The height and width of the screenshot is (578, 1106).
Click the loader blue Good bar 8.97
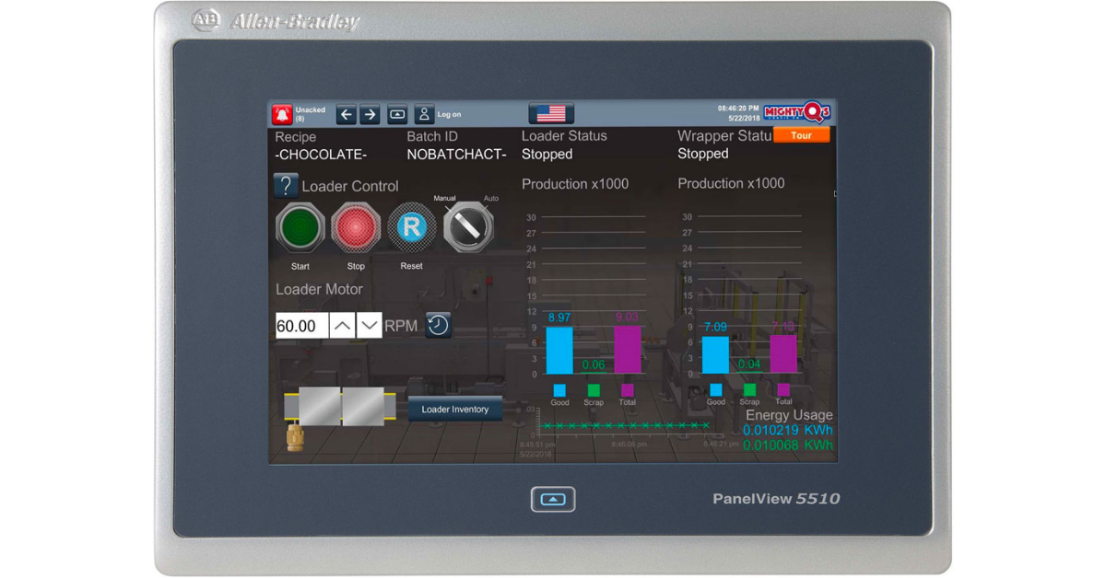(559, 350)
